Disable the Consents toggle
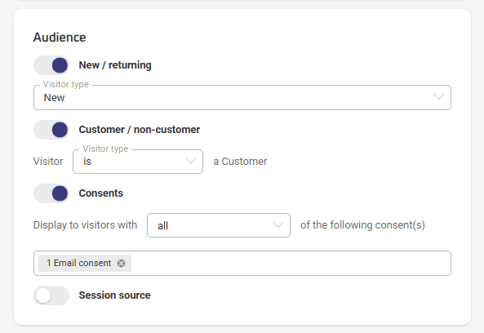Viewport: 484px width, 333px height. click(51, 193)
